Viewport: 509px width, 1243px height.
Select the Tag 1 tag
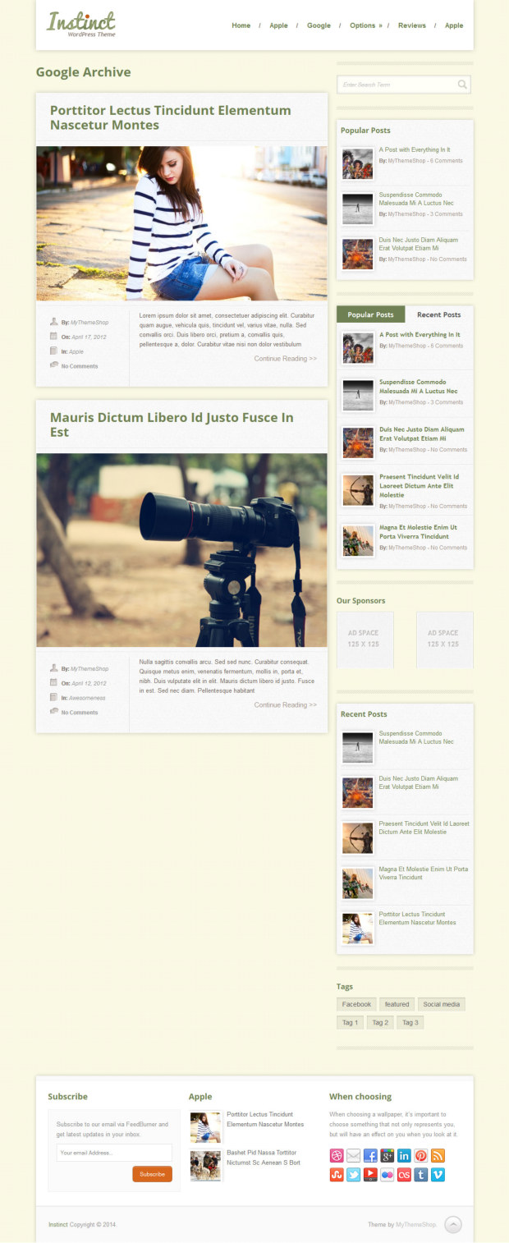351,1022
